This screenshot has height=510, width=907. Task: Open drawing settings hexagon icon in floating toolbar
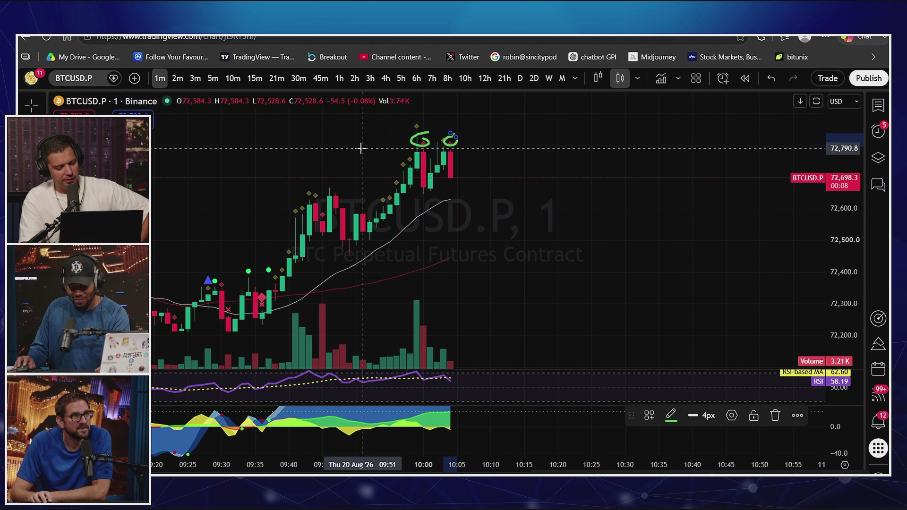[x=732, y=416]
